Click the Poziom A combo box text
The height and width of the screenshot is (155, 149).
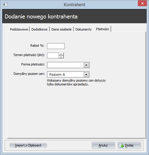pos(57,75)
